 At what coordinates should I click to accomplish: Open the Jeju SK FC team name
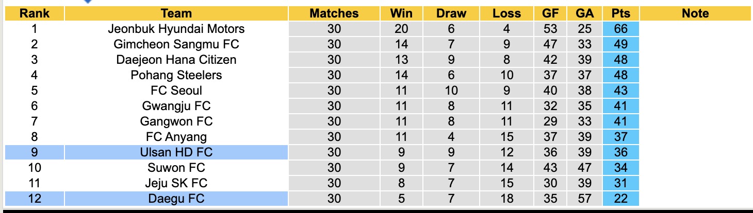176,183
